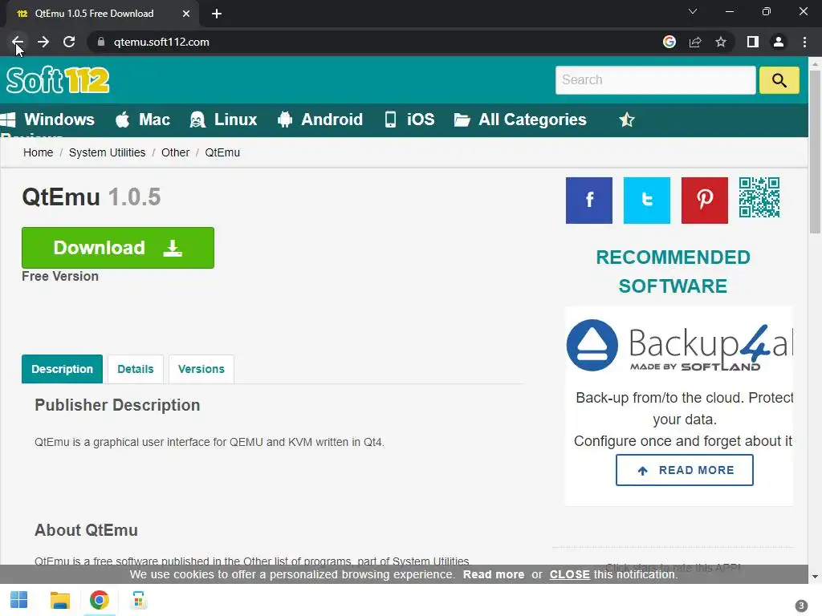
Task: Open Microsoft Store from taskbar
Action: (138, 600)
